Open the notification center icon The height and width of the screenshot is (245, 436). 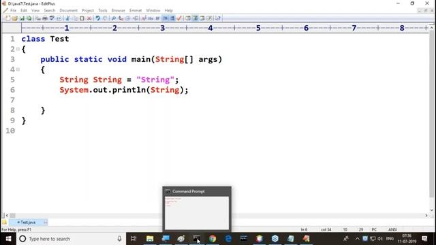[424, 239]
